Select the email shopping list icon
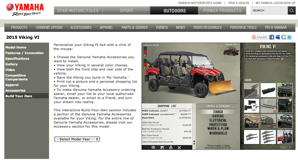 153,147
